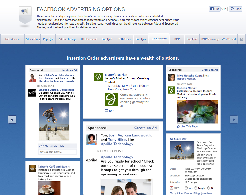Select Yes for RSVP
Image resolution: width=246 pixels, height=195 pixels.
click(x=186, y=188)
